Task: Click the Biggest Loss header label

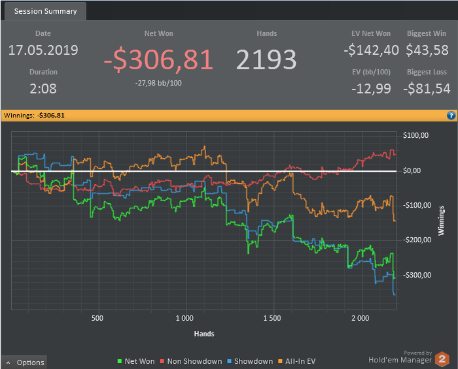Action: pyautogui.click(x=427, y=72)
